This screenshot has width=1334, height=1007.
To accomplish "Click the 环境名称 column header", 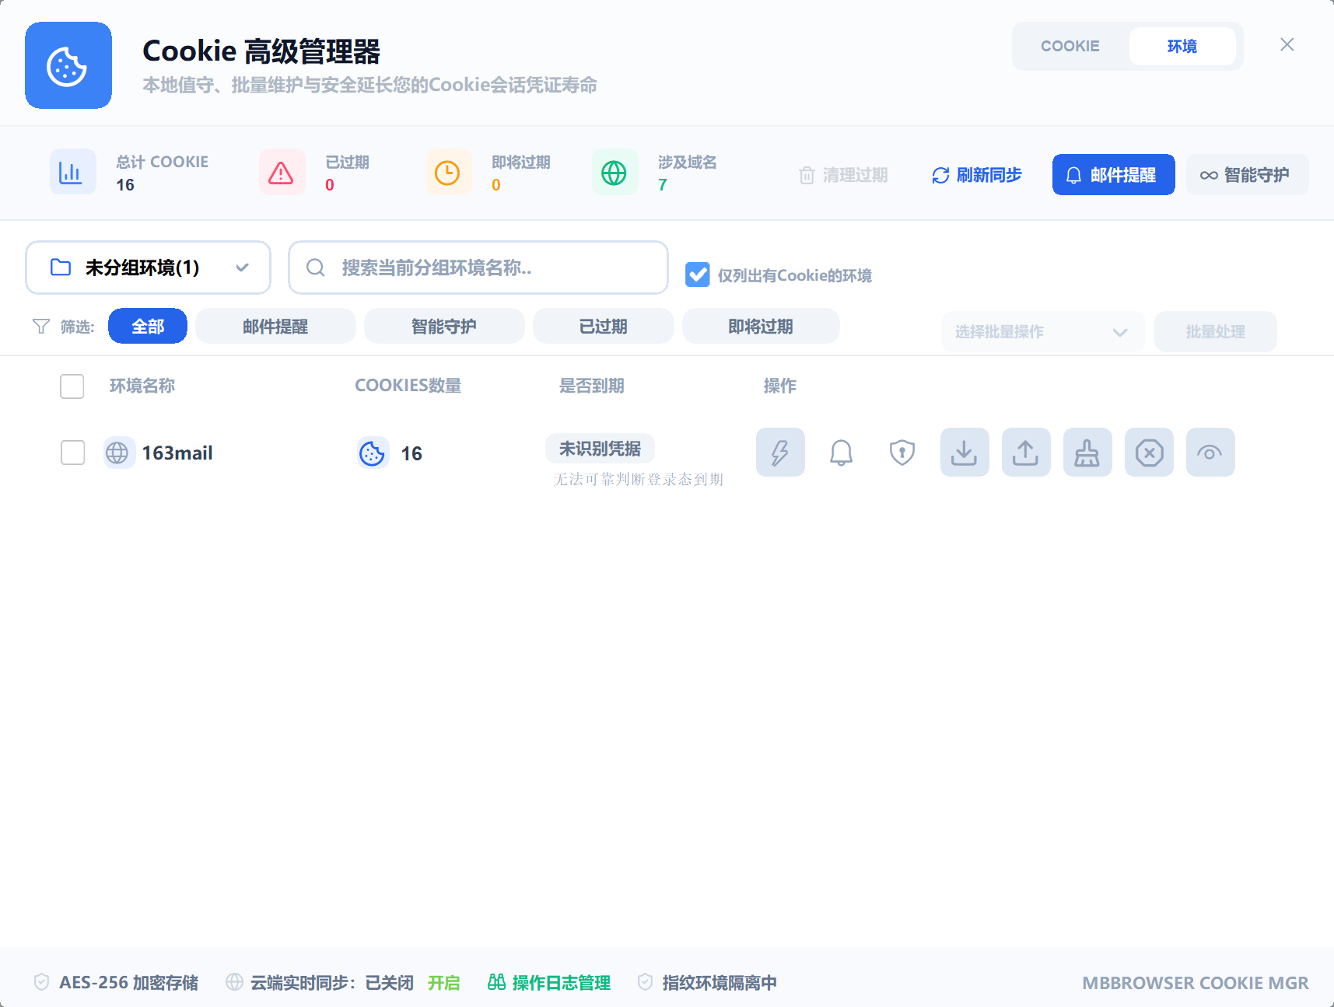I will (142, 386).
